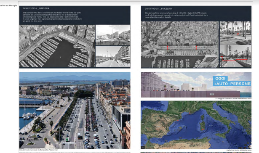Open the Barcelona photo with red path line
The height and width of the screenshot is (153, 259).
pyautogui.click(x=235, y=56)
